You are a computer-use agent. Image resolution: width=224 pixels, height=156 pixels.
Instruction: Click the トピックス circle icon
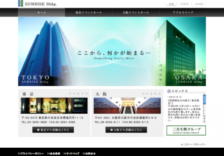click(x=169, y=91)
